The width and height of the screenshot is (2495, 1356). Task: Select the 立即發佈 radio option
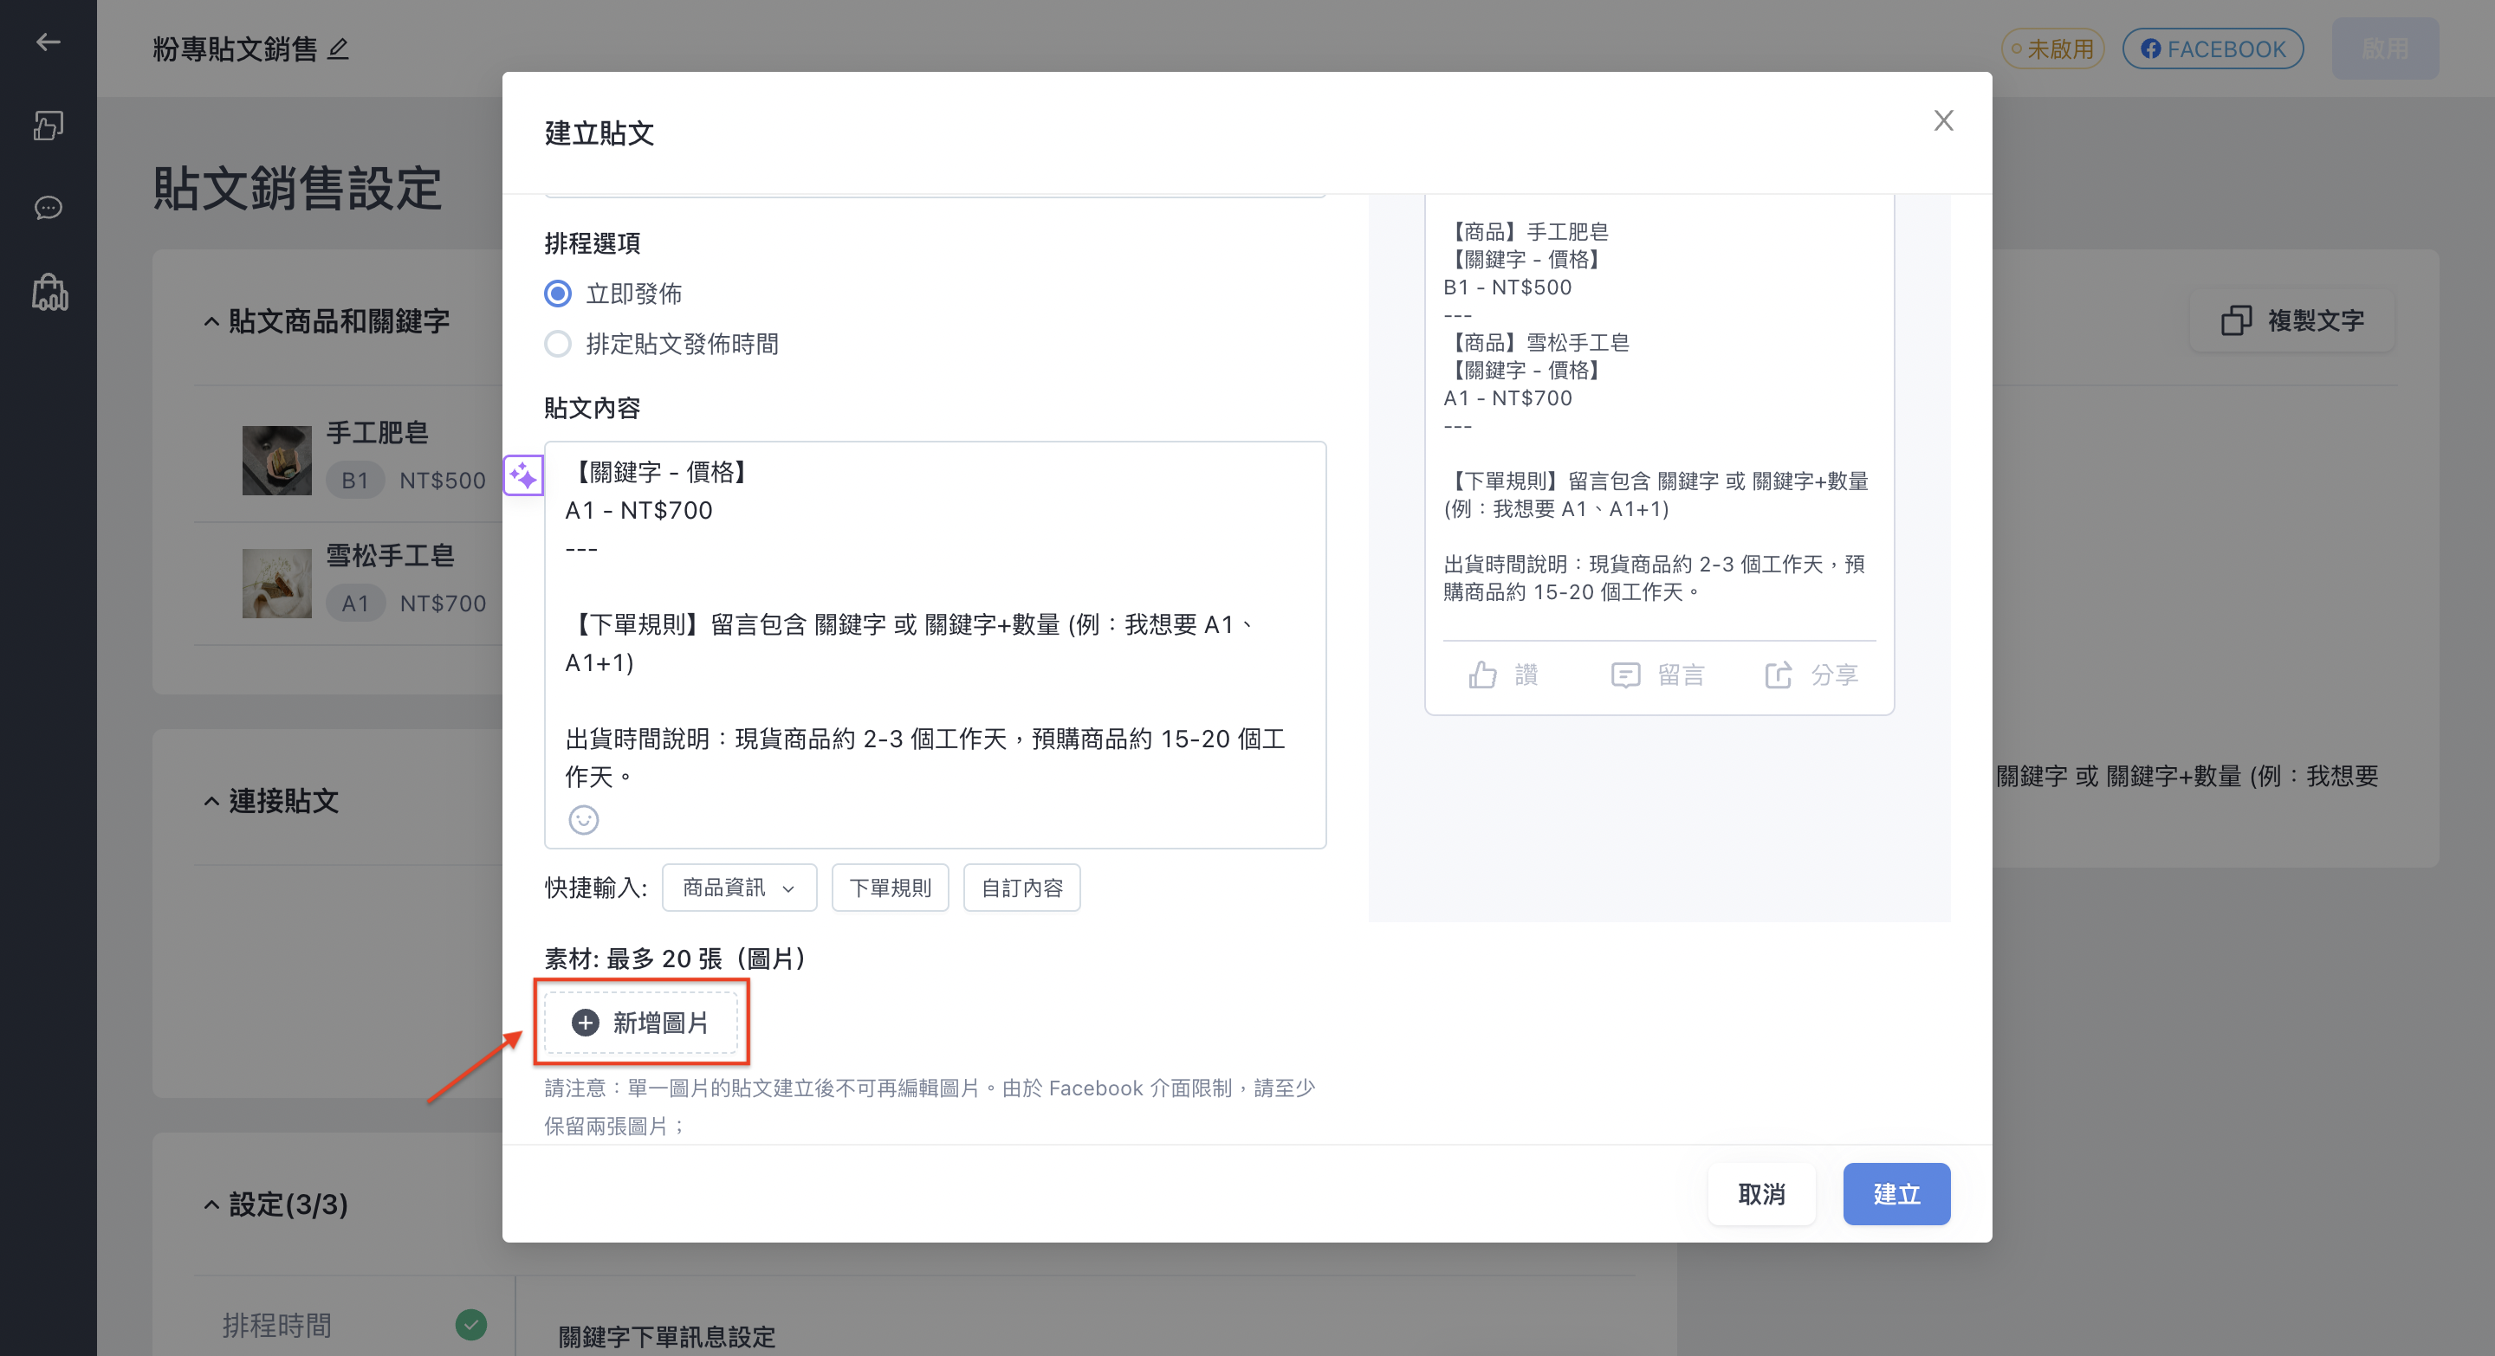[x=558, y=294]
